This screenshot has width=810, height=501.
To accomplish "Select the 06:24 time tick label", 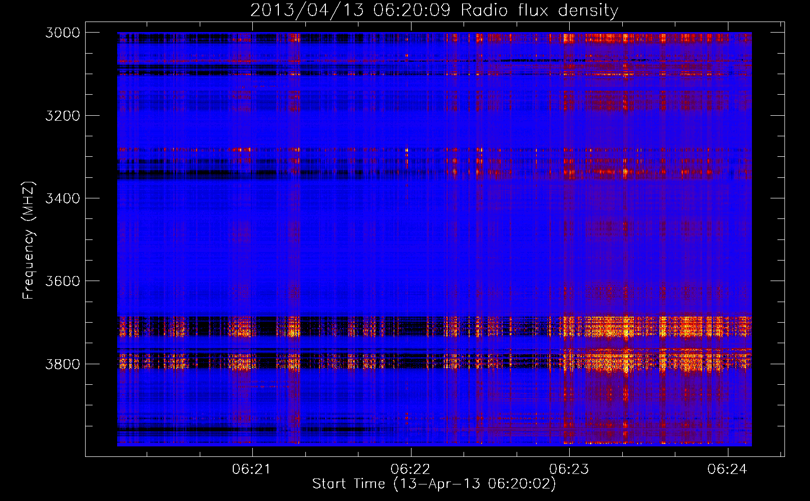I will (x=727, y=469).
